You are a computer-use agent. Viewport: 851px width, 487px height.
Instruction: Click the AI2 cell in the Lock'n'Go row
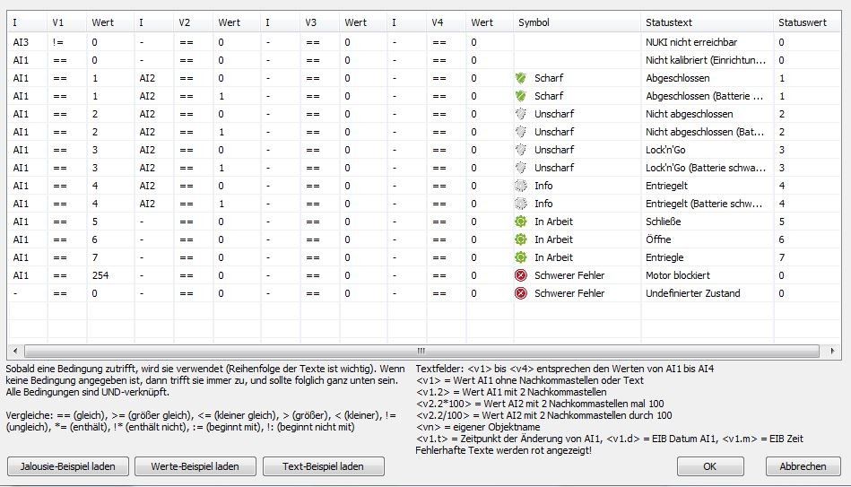[x=147, y=150]
